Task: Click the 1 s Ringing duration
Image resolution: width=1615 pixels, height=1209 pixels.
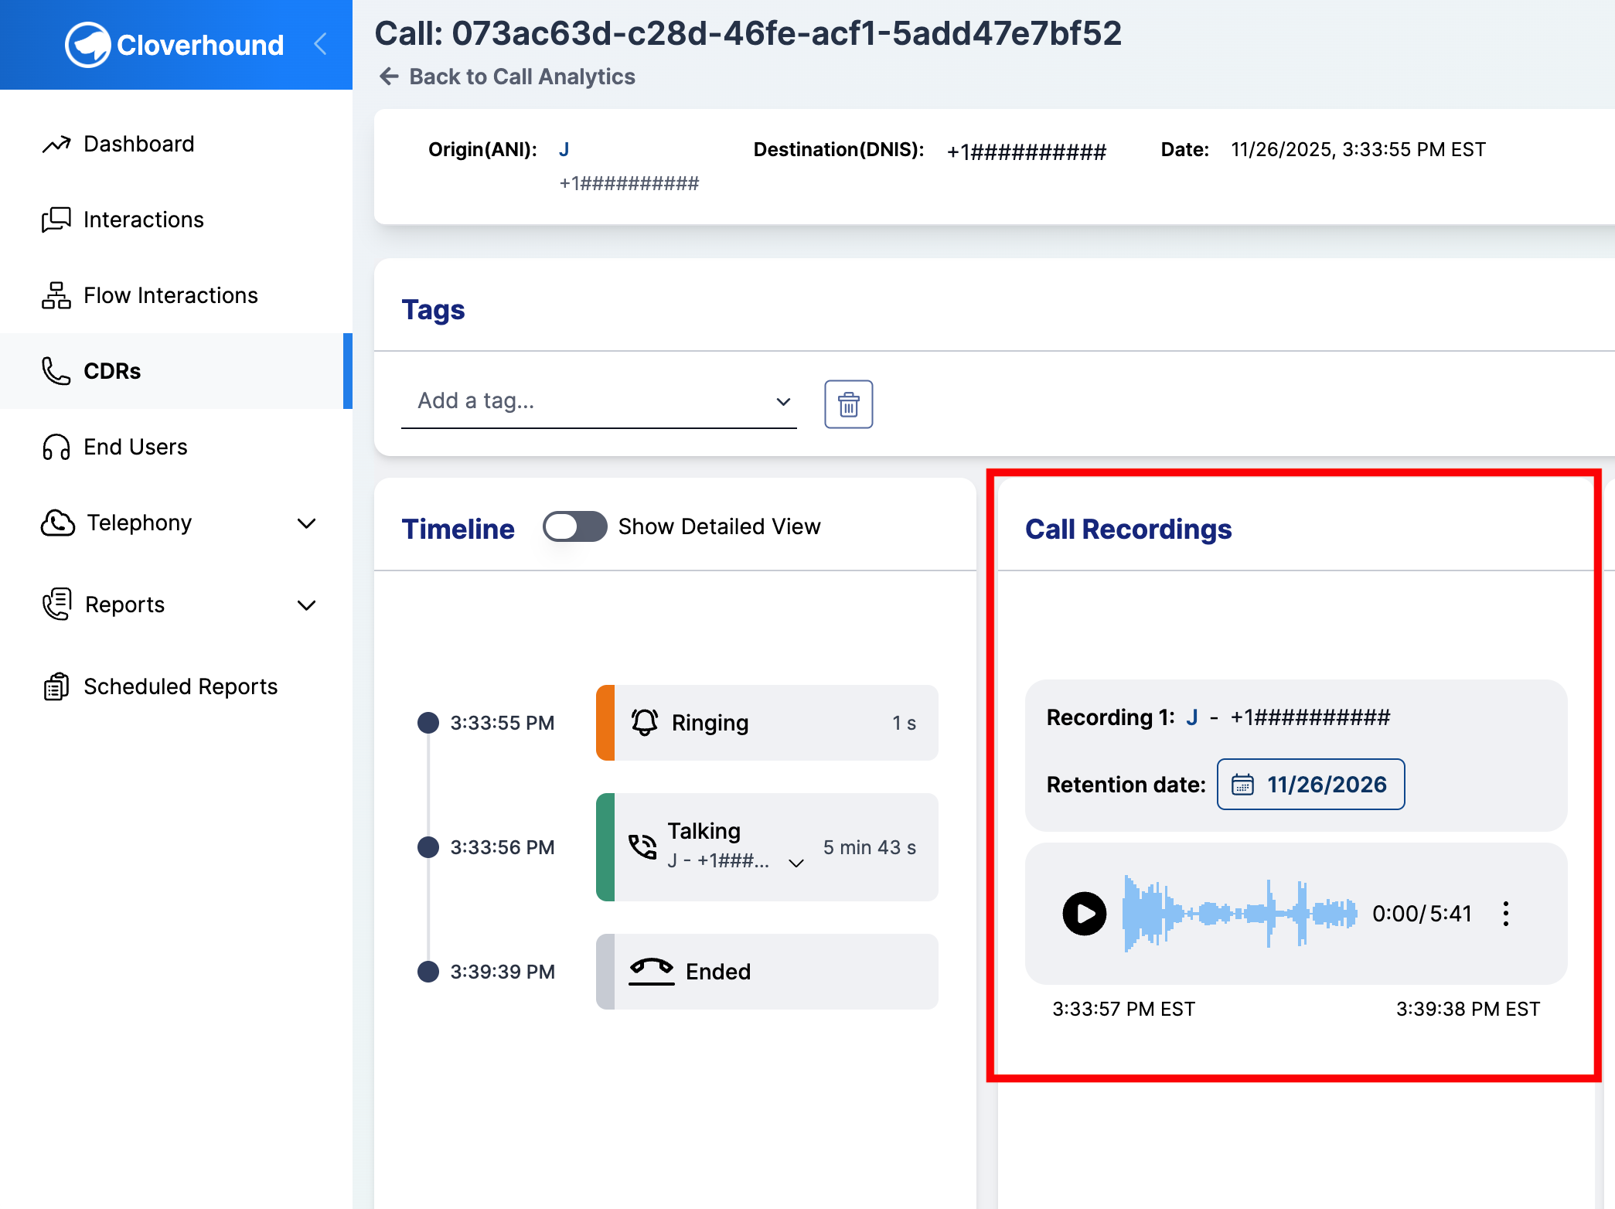Action: pos(904,723)
